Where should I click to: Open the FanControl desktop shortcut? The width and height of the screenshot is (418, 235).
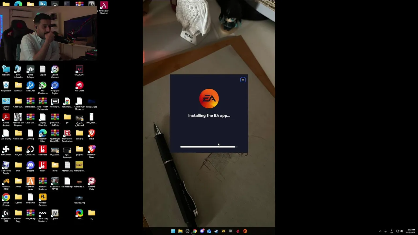(x=6, y=151)
